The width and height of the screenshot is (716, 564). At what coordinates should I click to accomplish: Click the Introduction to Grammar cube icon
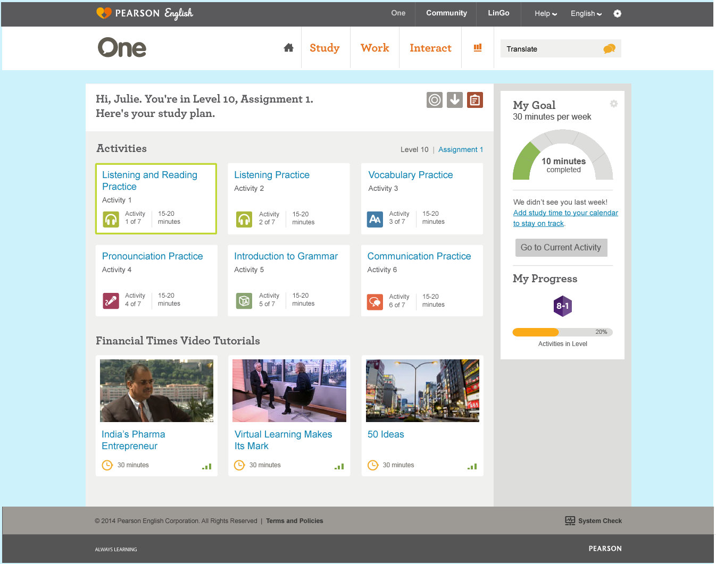pyautogui.click(x=244, y=301)
